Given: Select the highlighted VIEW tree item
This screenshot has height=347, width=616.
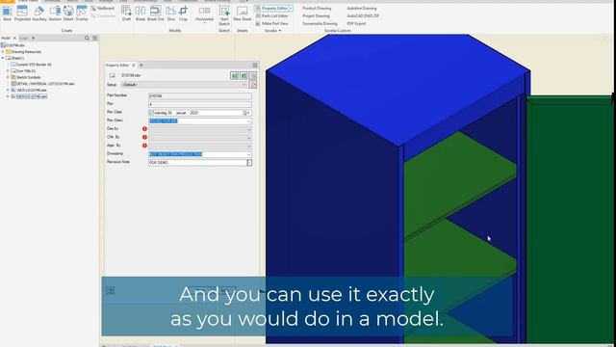Looking at the screenshot, I should click(x=32, y=96).
